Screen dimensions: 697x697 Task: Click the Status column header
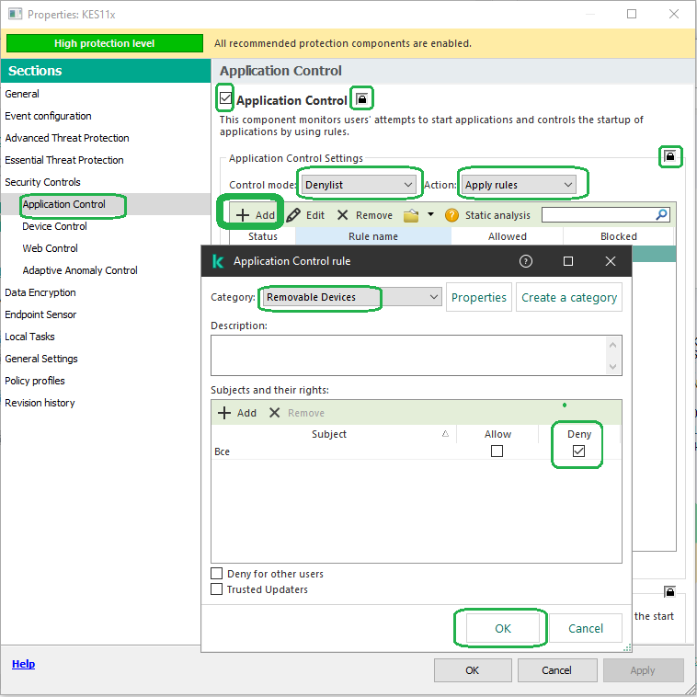click(263, 236)
